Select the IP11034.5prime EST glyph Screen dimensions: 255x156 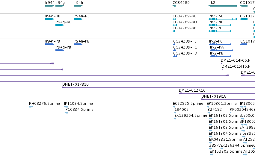pyautogui.click(x=66, y=107)
